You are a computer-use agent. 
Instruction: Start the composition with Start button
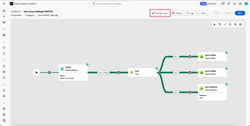[x=240, y=13]
